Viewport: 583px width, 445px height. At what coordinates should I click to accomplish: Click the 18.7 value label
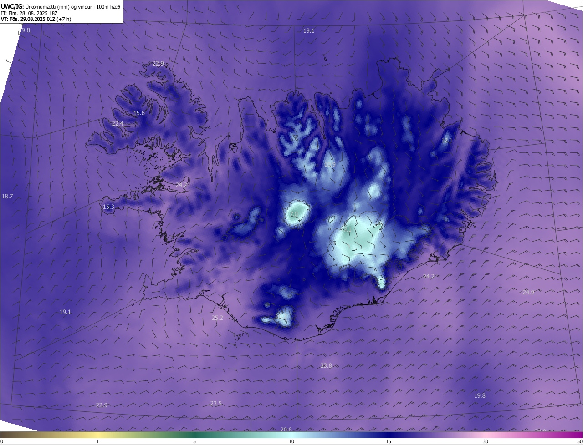pyautogui.click(x=7, y=197)
